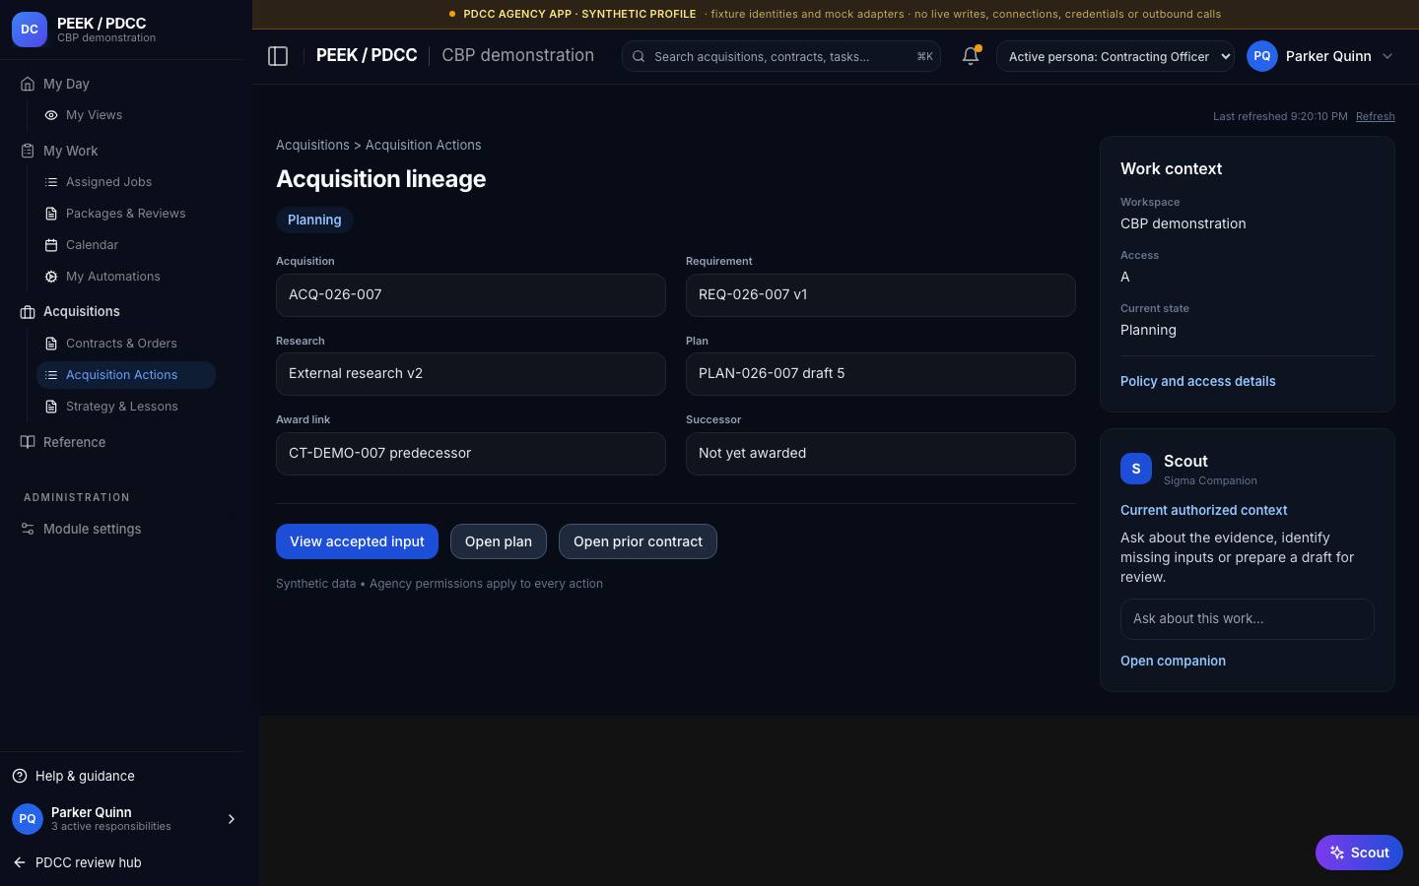Toggle the sidebar panel icon
Screen dimensions: 1419x886
point(278,56)
